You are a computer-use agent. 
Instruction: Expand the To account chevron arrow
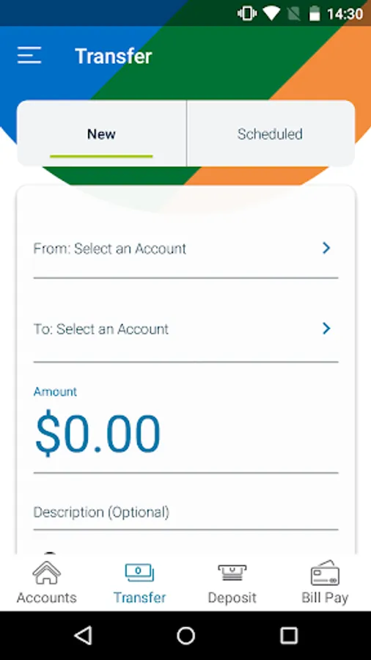pyautogui.click(x=326, y=329)
